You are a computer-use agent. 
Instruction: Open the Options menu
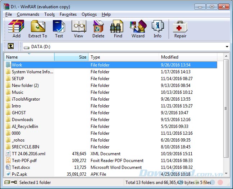coord(89,14)
